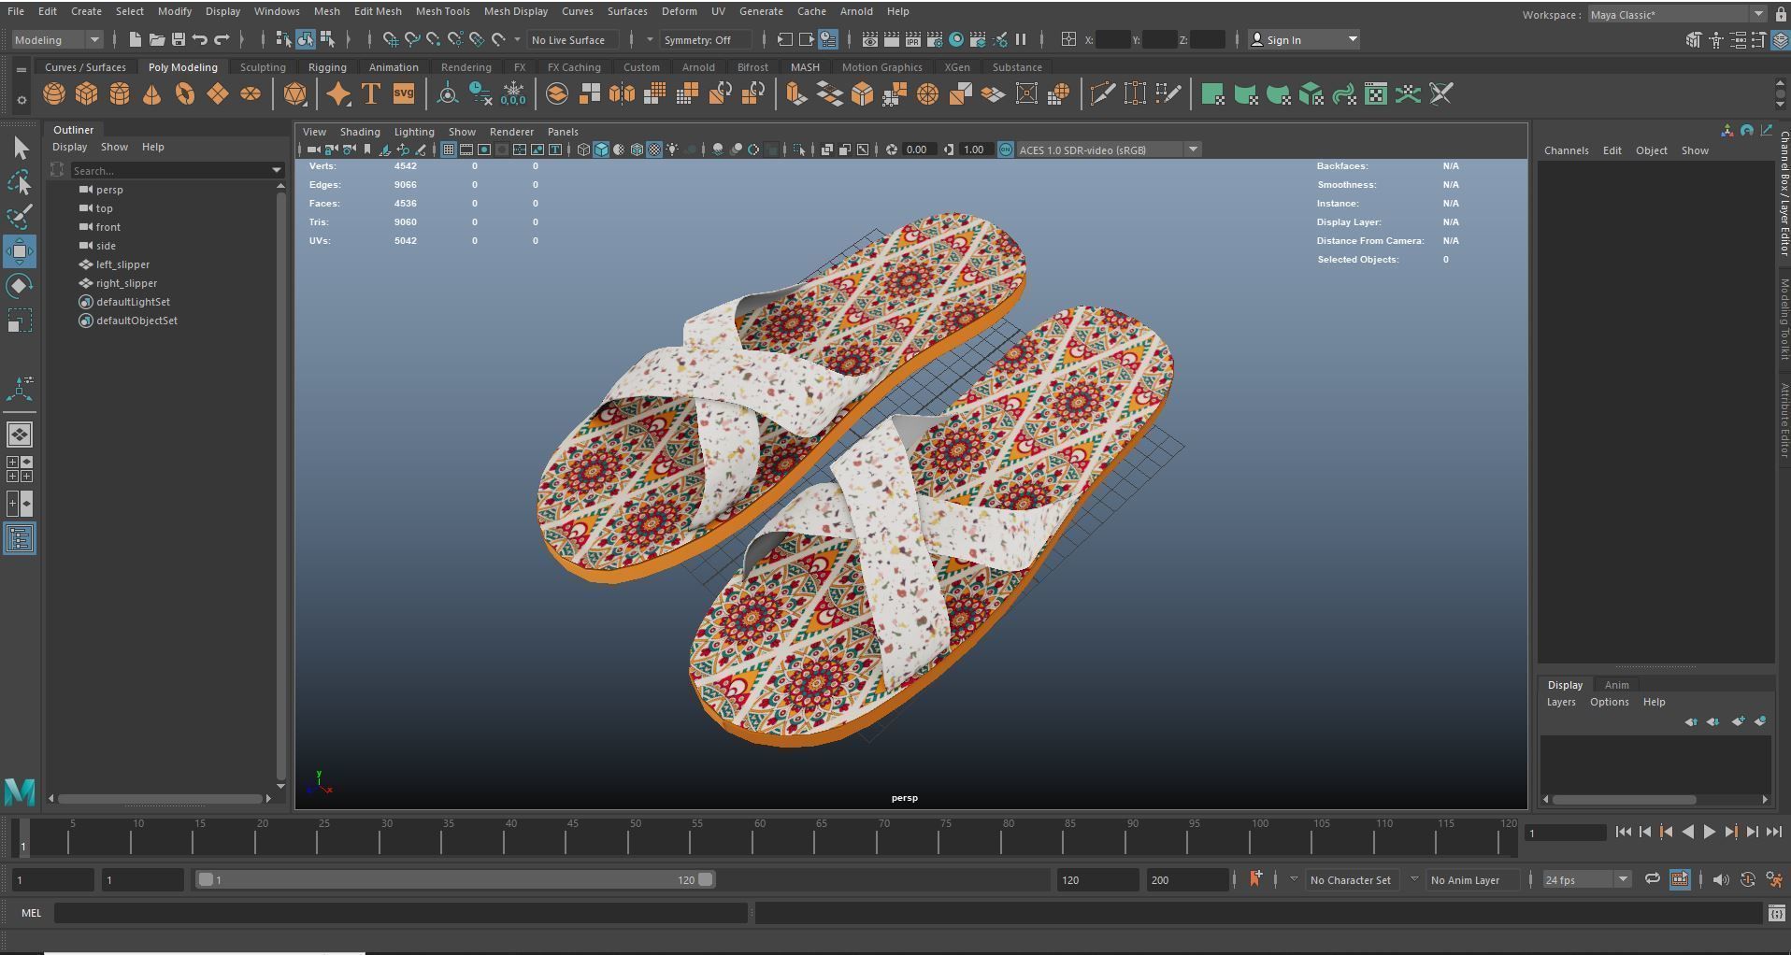The width and height of the screenshot is (1791, 955).
Task: Activate the Rotate tool in toolbox
Action: click(20, 286)
